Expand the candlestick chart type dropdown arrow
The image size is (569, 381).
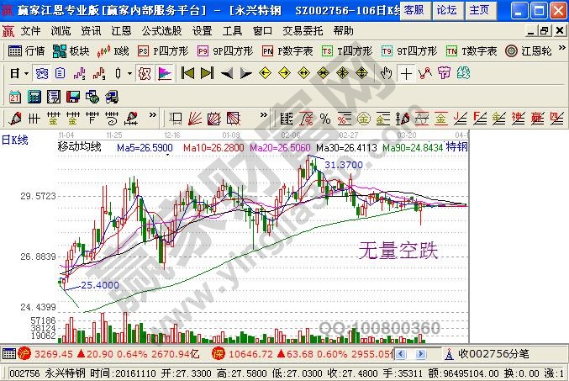coord(128,73)
